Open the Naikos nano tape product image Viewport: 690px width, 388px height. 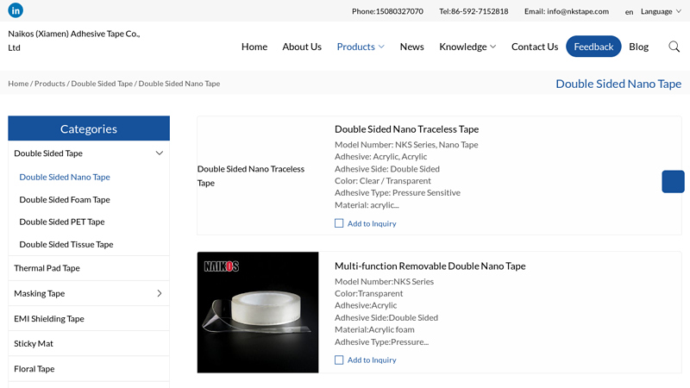[x=258, y=312]
